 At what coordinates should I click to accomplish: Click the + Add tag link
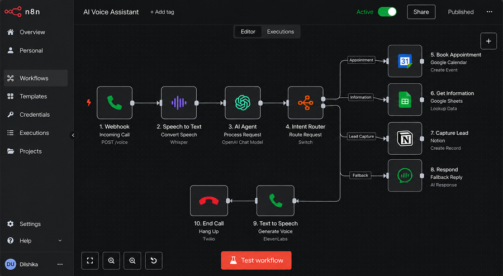click(x=162, y=12)
